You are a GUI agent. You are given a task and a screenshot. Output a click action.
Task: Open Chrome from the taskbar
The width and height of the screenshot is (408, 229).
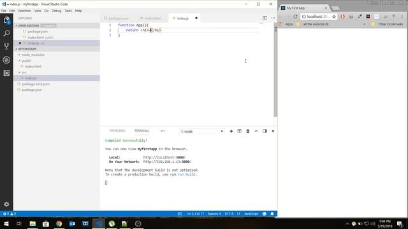tap(59, 223)
